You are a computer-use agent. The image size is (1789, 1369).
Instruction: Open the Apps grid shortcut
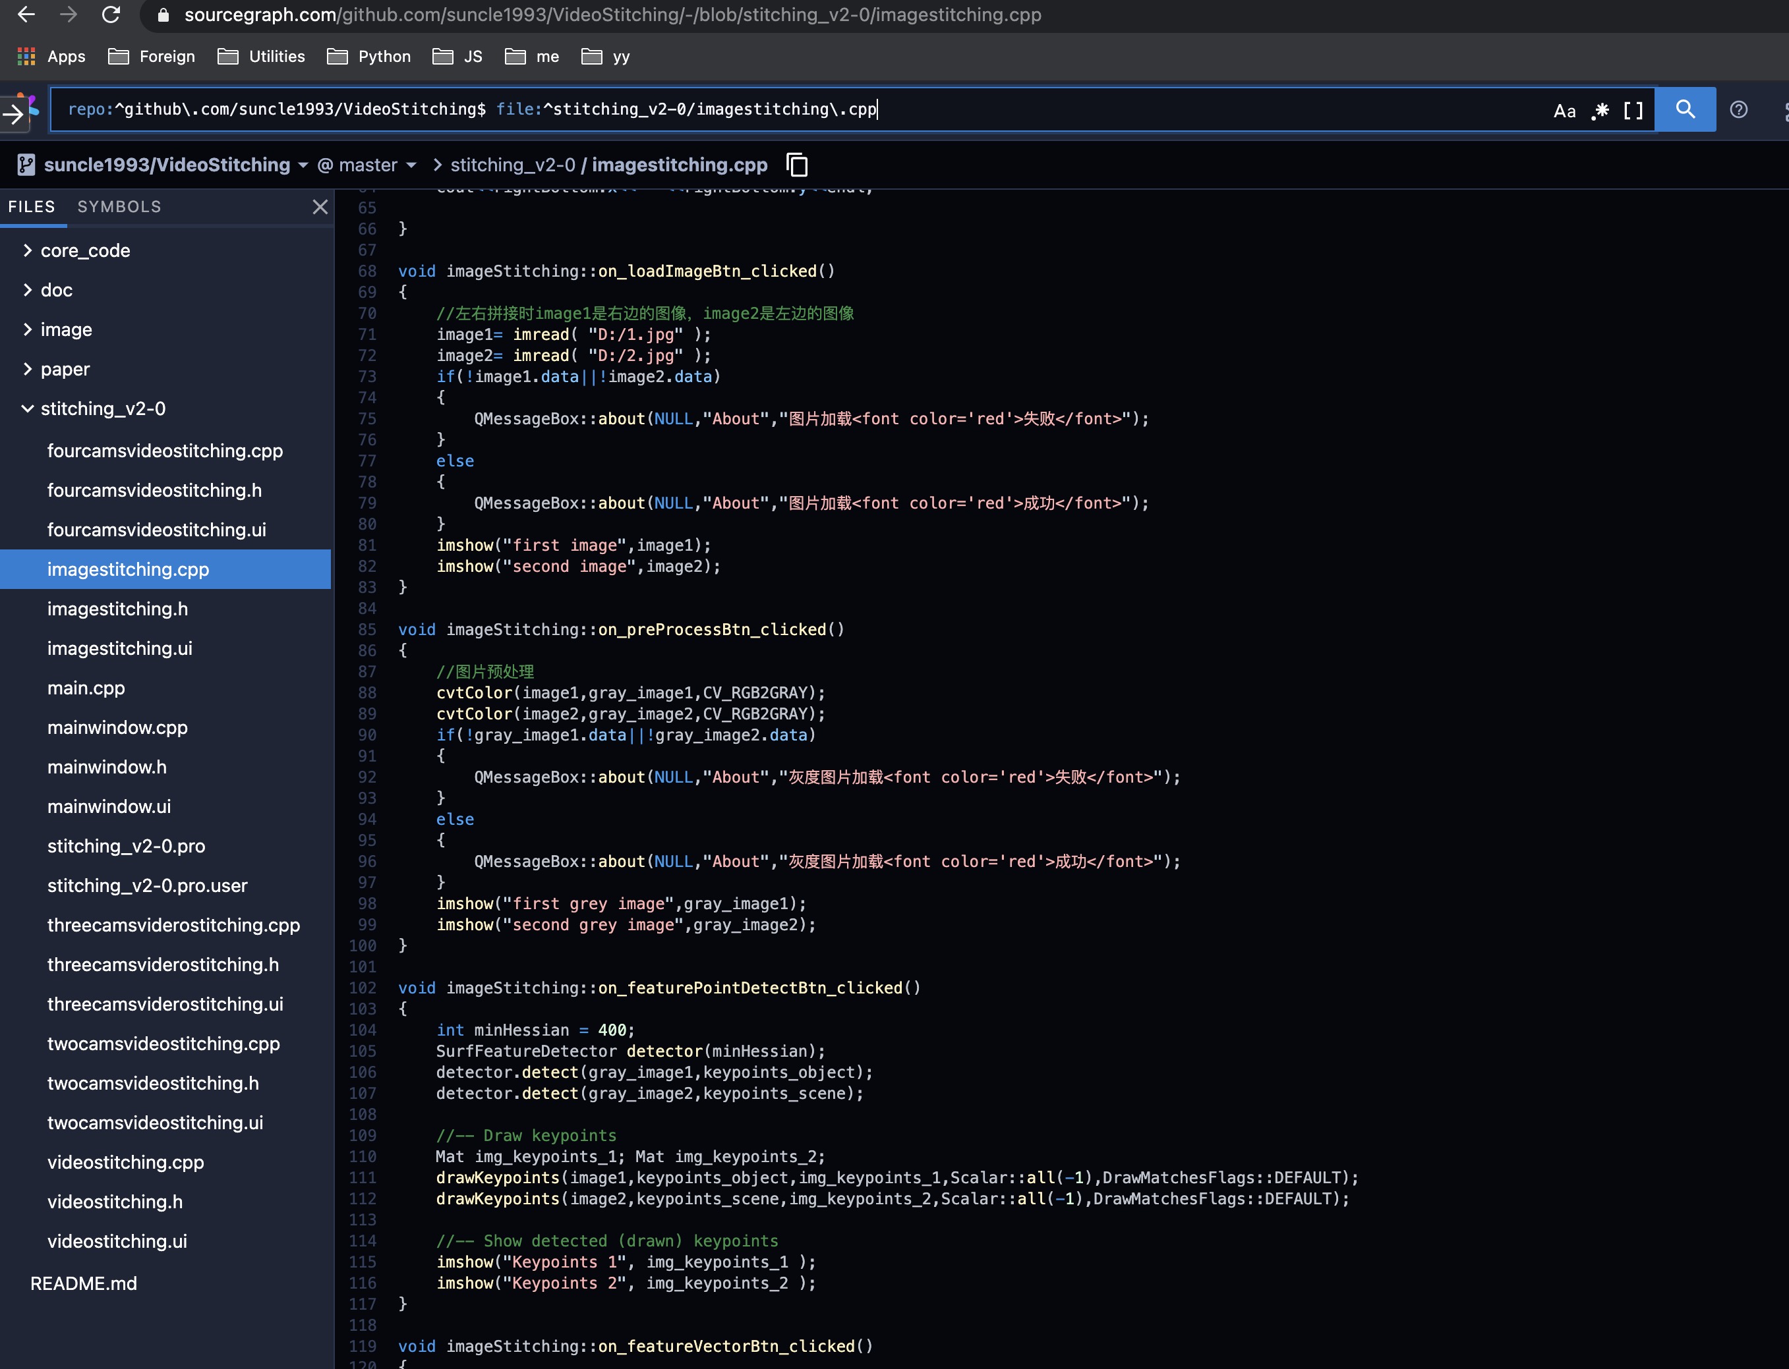(x=26, y=56)
